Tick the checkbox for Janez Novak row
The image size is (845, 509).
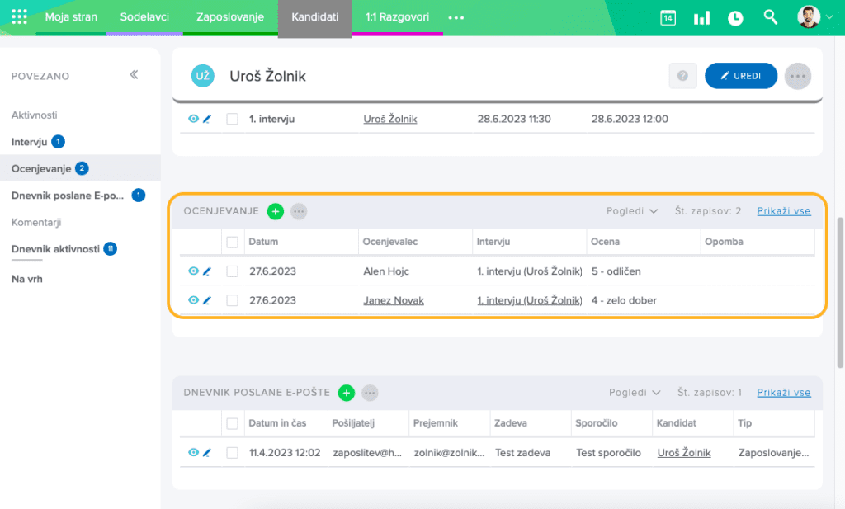[233, 300]
